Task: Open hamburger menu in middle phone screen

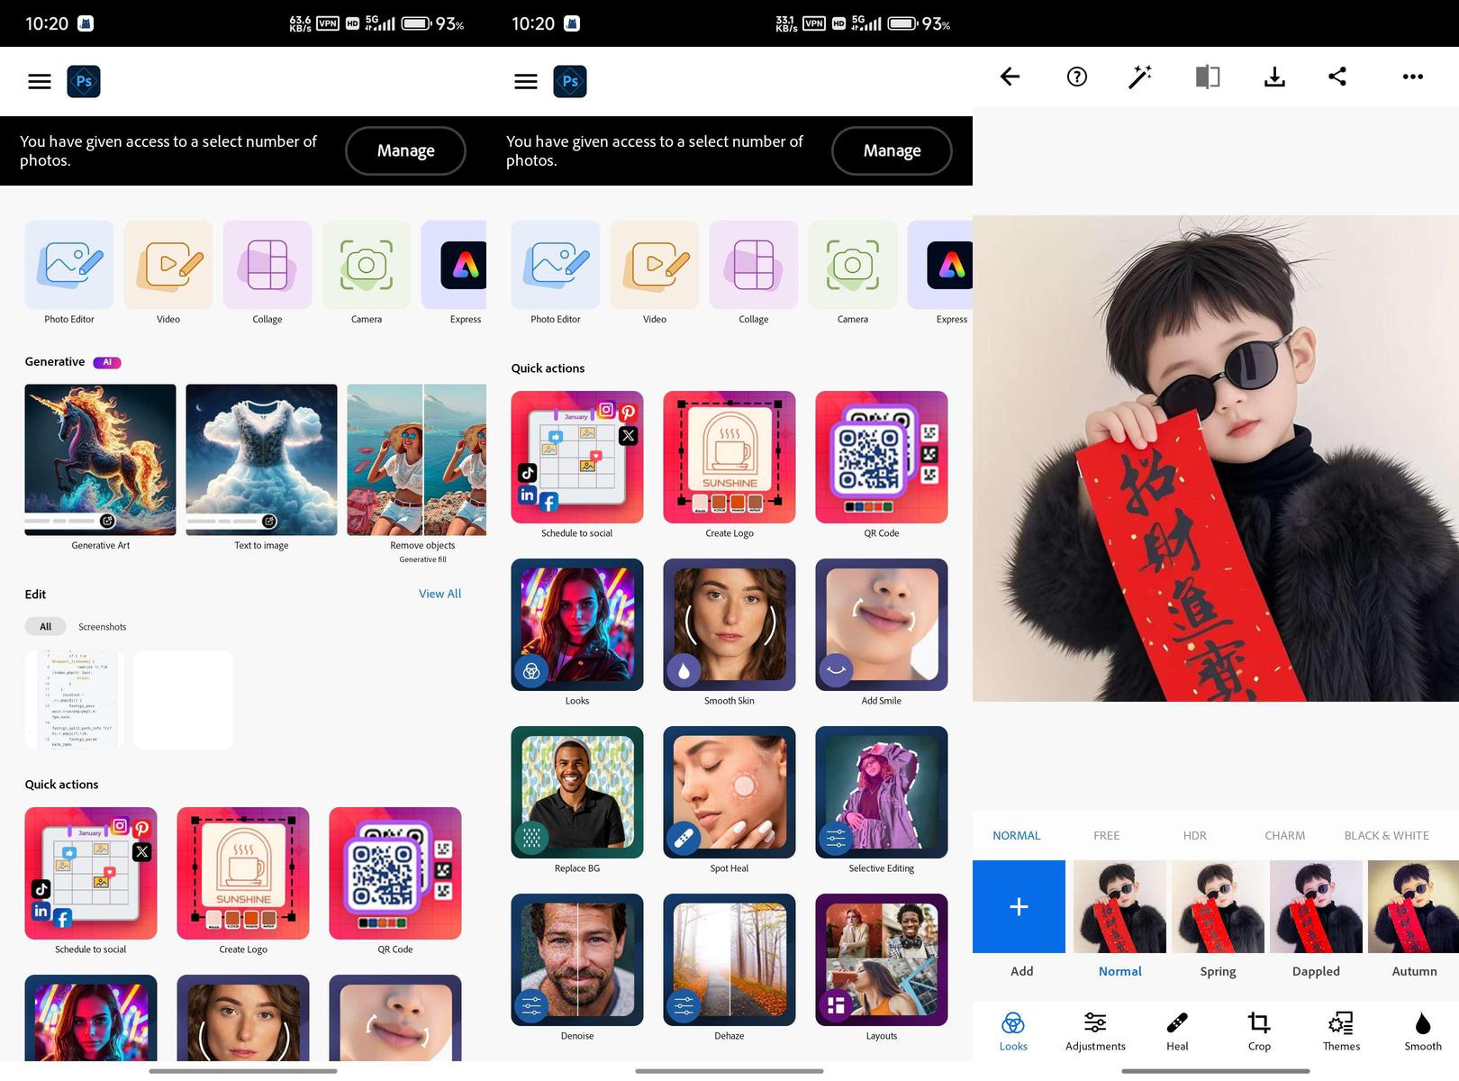Action: 526,82
